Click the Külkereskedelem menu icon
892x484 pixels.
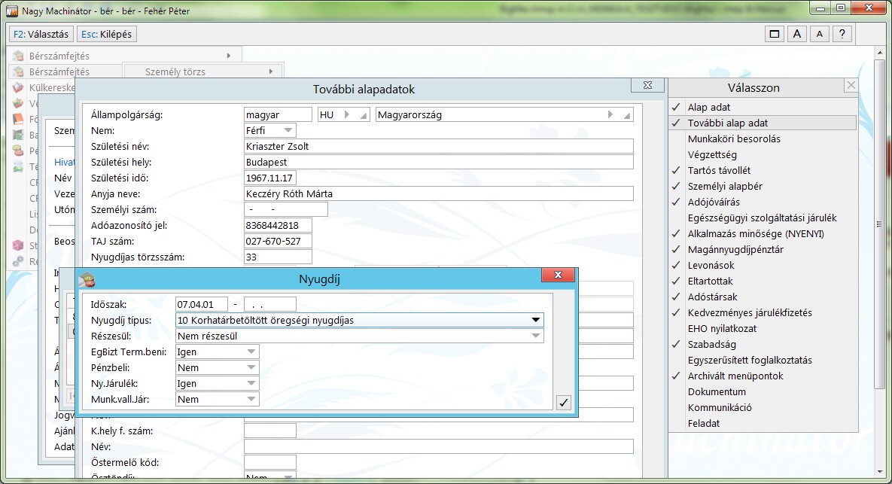(19, 87)
